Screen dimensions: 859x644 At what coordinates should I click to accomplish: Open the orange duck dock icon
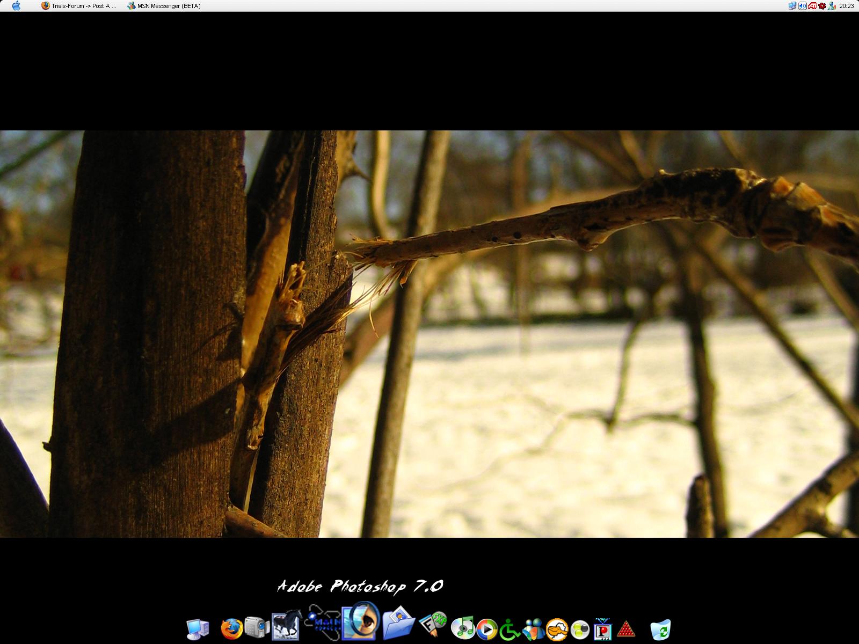(557, 630)
